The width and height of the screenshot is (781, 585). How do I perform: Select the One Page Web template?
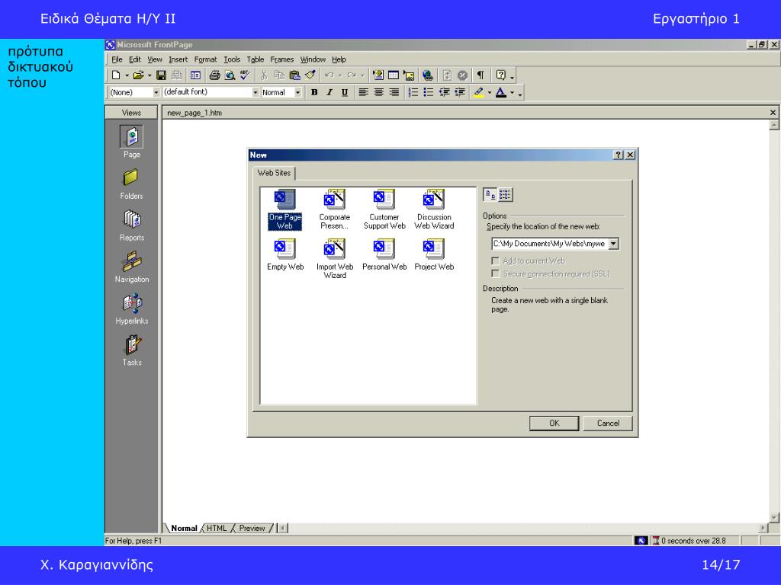coord(285,209)
